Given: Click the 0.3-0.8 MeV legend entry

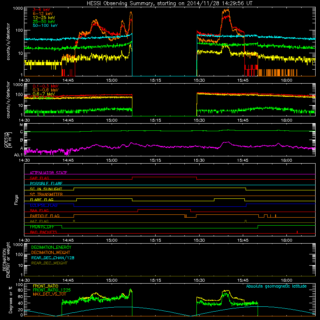Looking at the screenshot, I should tap(46, 90).
